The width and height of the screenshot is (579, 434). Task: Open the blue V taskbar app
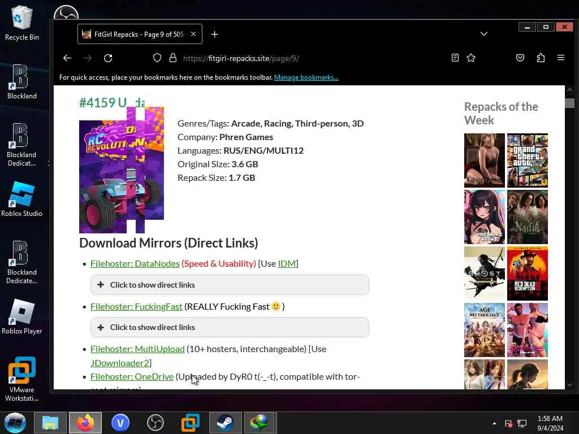point(120,423)
